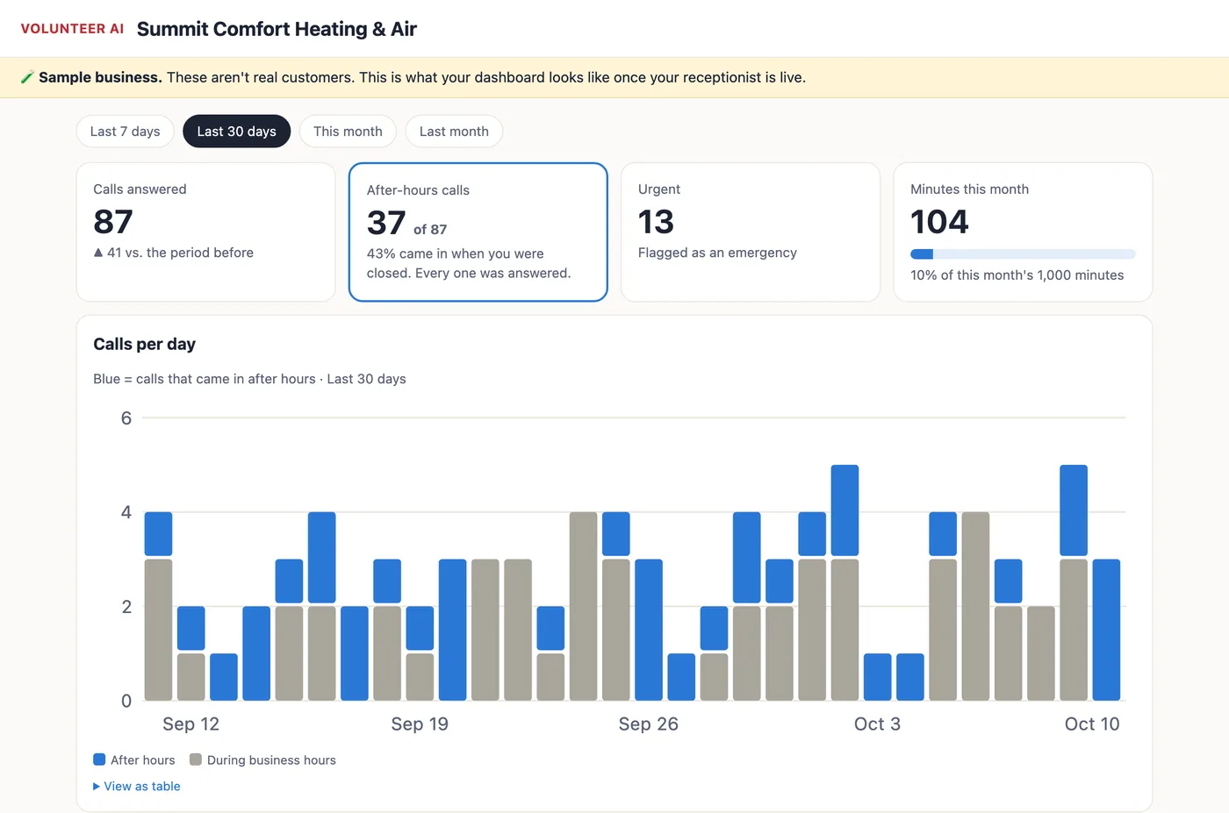Click the y-axis label 6

[126, 418]
